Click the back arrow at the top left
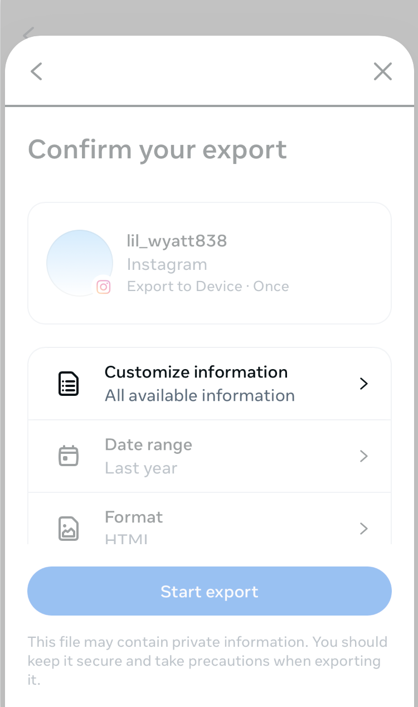 tap(36, 71)
